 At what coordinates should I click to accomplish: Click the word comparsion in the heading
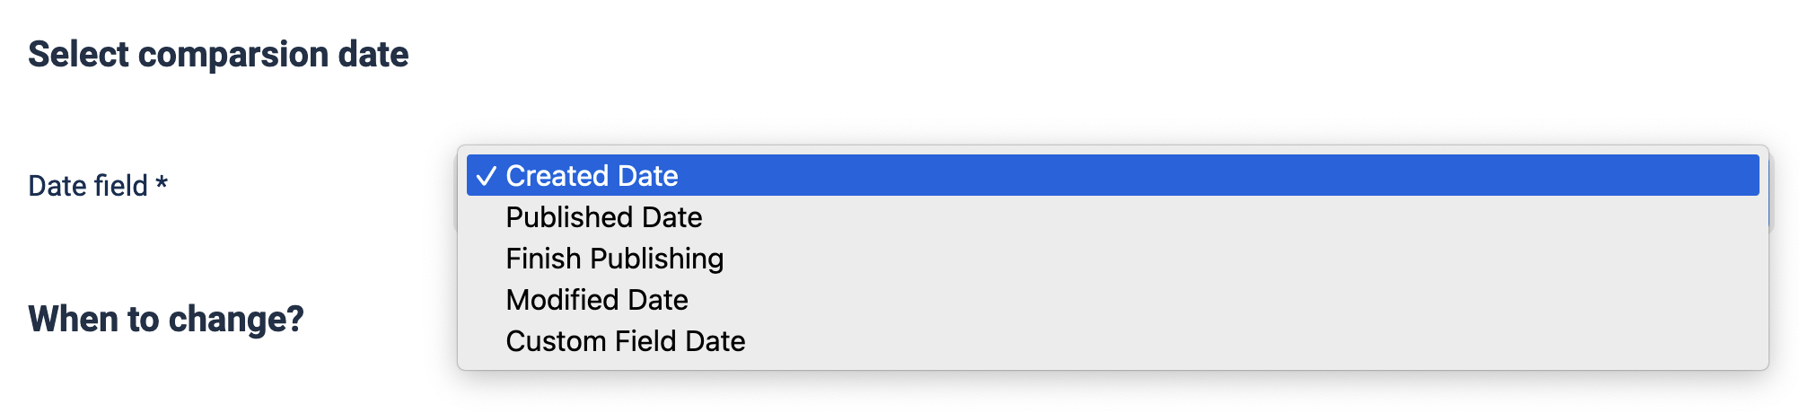pyautogui.click(x=234, y=55)
